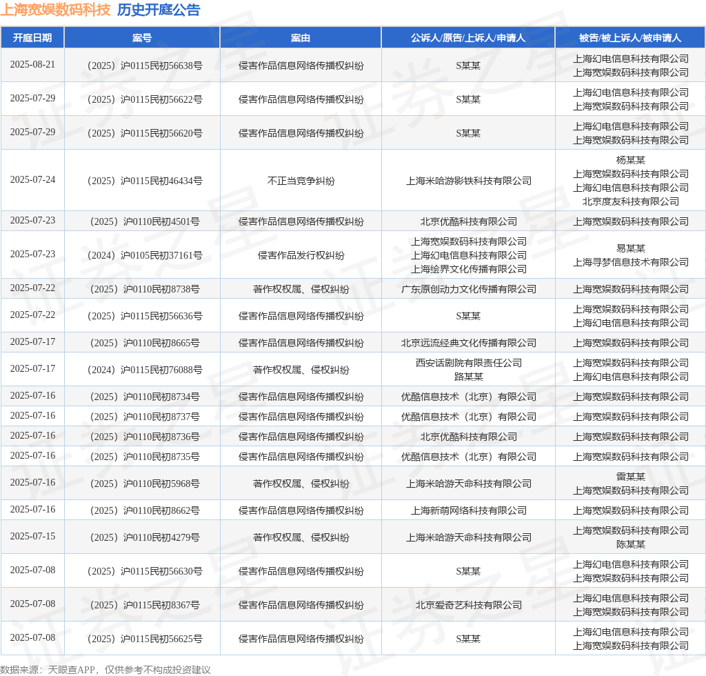This screenshot has height=676, width=706.
Task: Click defendant 雷某某
Action: click(630, 477)
